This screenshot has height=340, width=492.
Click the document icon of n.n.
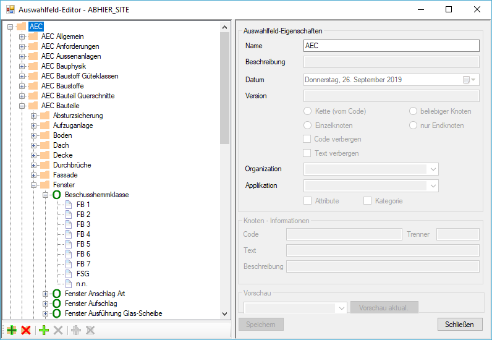tap(69, 284)
